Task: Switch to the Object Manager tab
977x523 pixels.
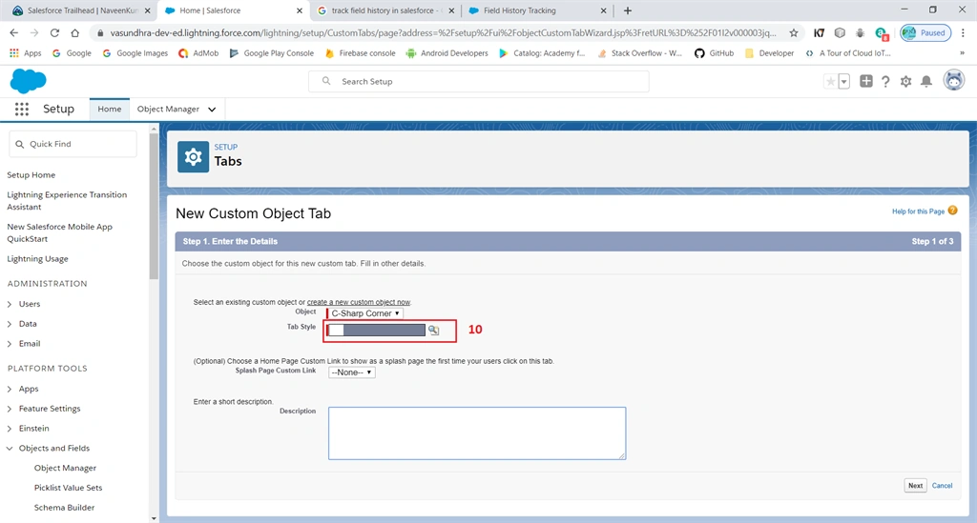Action: point(168,109)
